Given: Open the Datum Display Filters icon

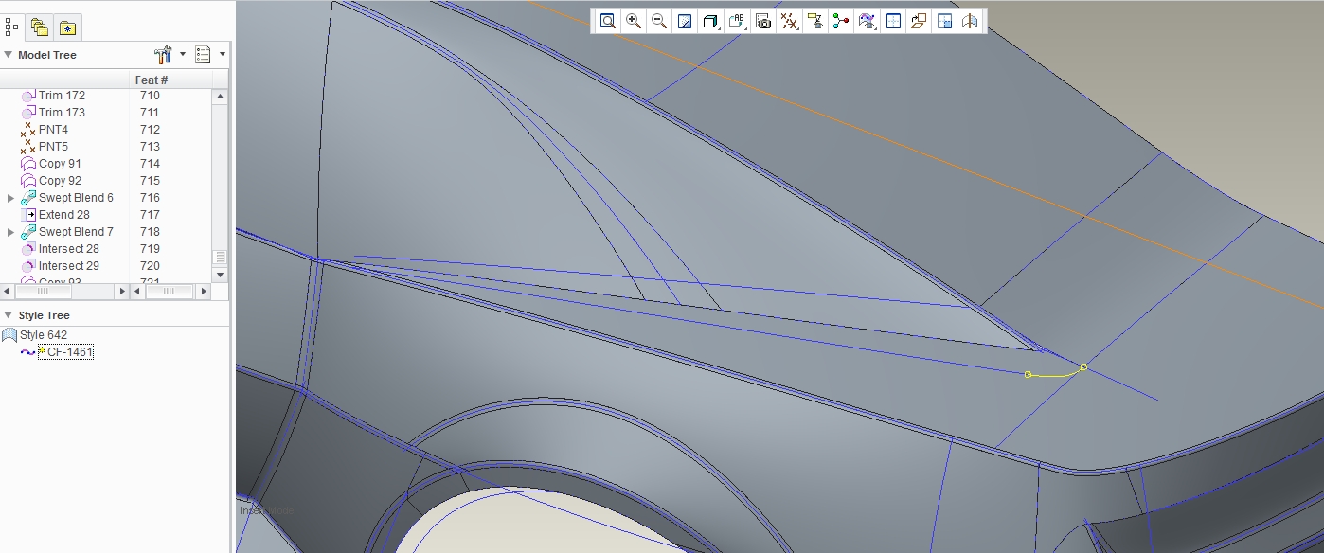Looking at the screenshot, I should pyautogui.click(x=789, y=21).
